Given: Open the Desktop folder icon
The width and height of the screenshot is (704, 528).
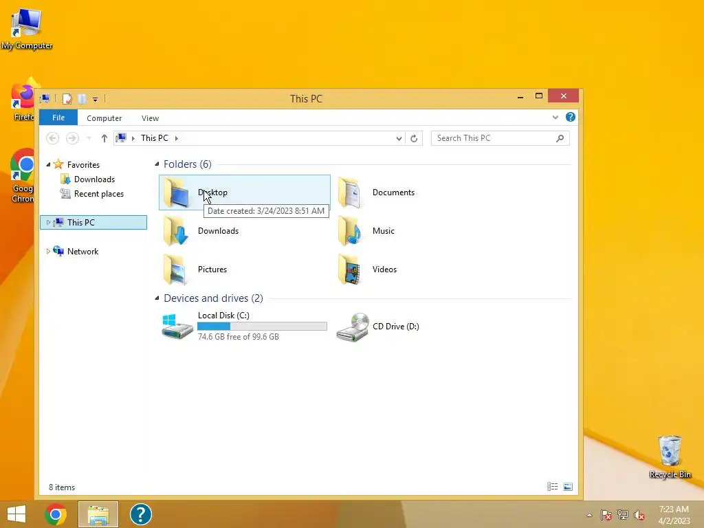Looking at the screenshot, I should coord(175,192).
